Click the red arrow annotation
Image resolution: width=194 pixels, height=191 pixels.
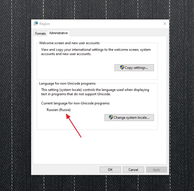74,126
